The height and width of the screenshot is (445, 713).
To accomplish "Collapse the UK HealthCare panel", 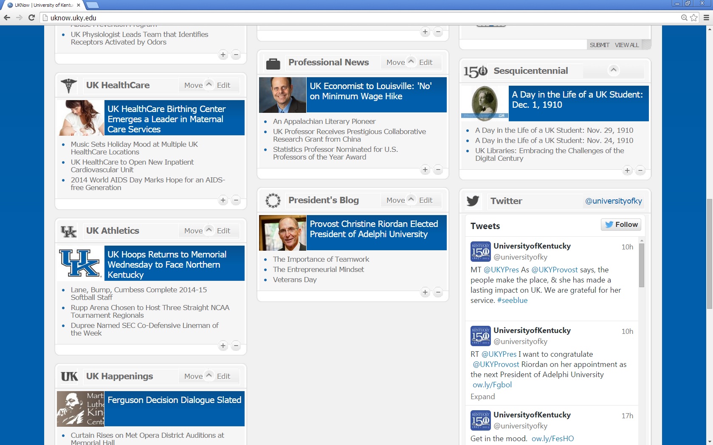I will 209,84.
